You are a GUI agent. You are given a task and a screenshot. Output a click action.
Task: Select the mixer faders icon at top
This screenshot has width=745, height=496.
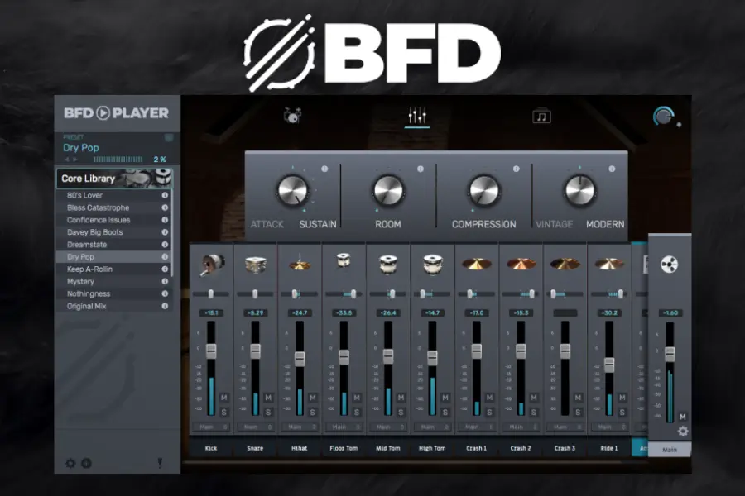tap(416, 114)
